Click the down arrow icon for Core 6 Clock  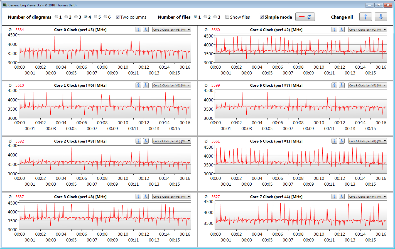(342, 141)
